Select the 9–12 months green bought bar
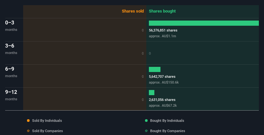This screenshot has height=135, width=264. pos(151,93)
